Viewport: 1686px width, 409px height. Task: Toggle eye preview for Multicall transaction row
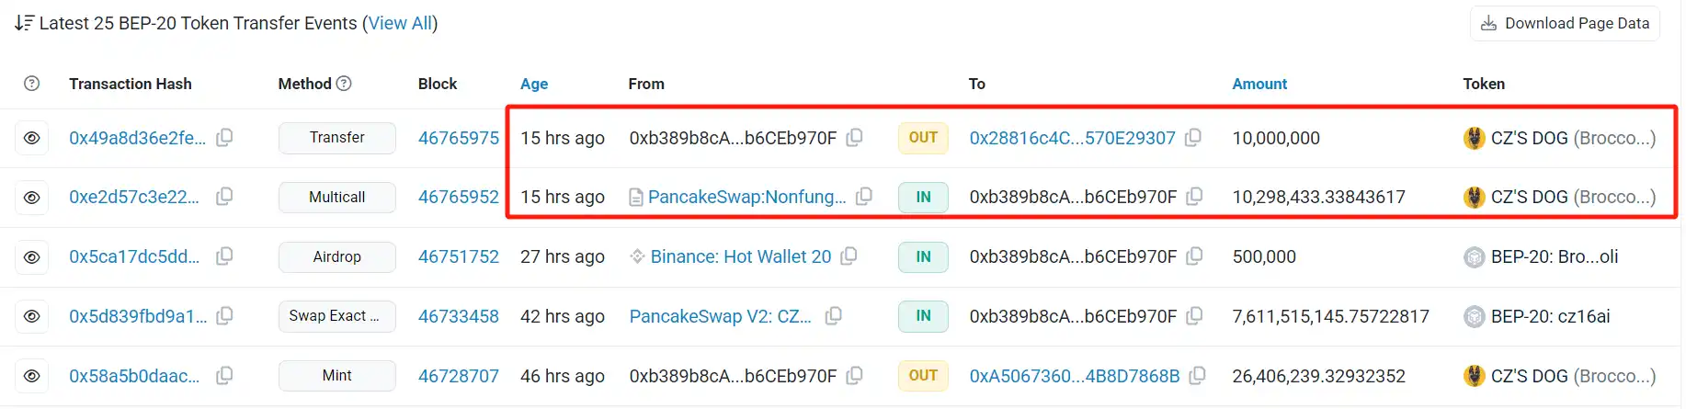click(32, 198)
